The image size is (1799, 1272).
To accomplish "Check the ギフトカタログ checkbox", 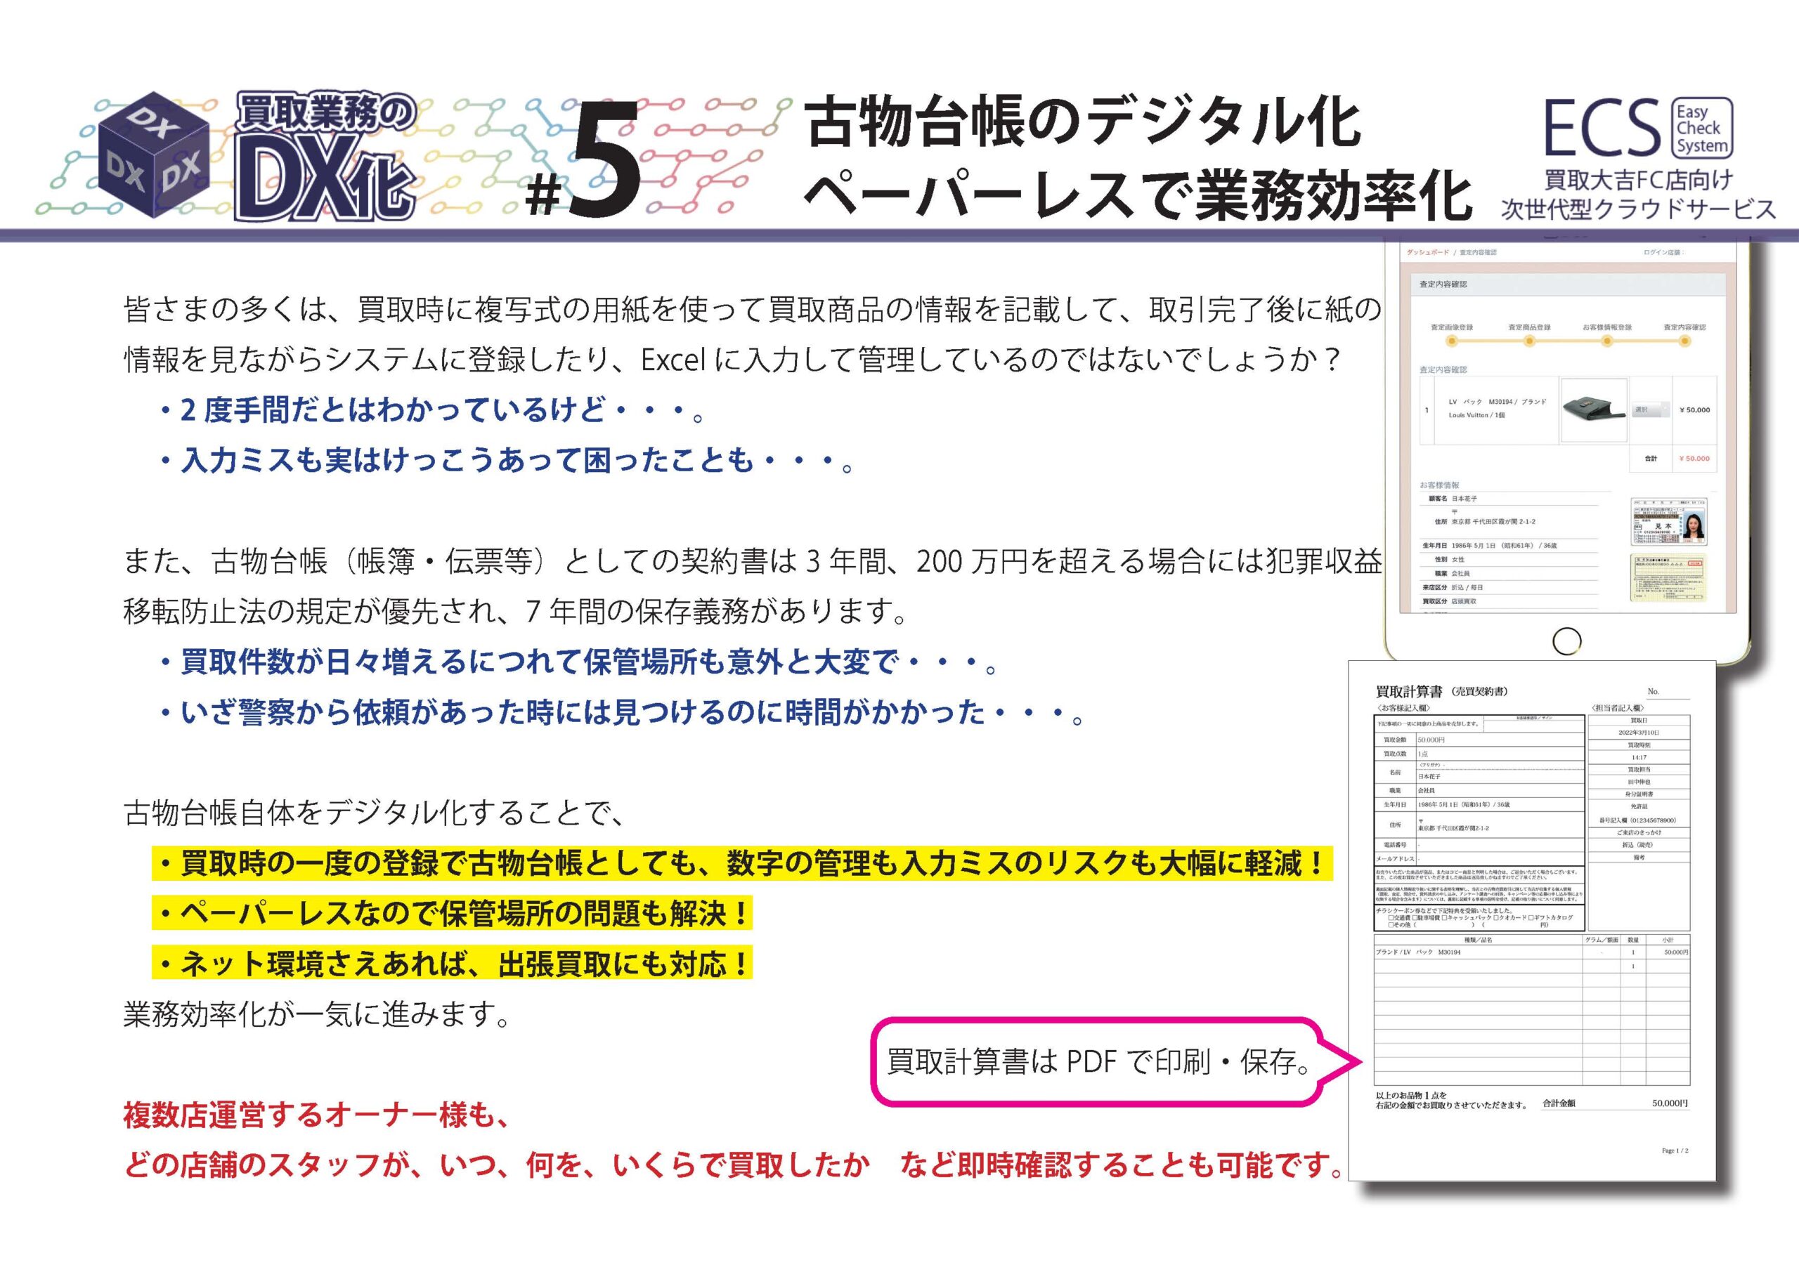I will tap(1531, 918).
